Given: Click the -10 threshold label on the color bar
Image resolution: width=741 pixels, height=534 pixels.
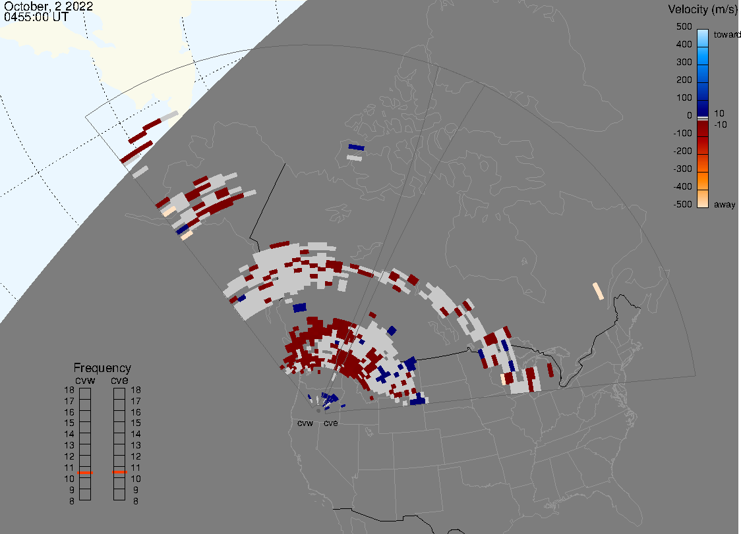Looking at the screenshot, I should [x=720, y=125].
